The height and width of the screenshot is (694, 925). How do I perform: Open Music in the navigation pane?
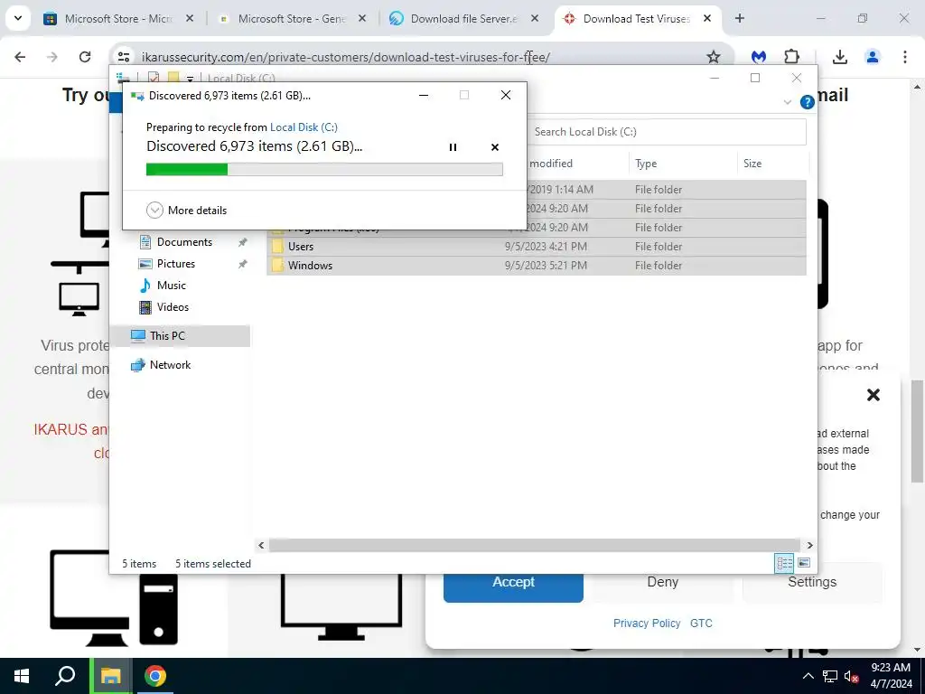tap(171, 285)
